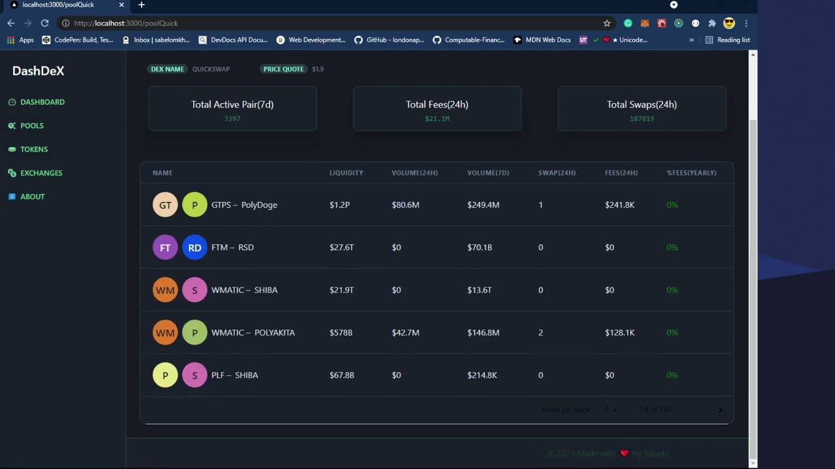Select the Total Swaps(24h) card

tap(642, 109)
